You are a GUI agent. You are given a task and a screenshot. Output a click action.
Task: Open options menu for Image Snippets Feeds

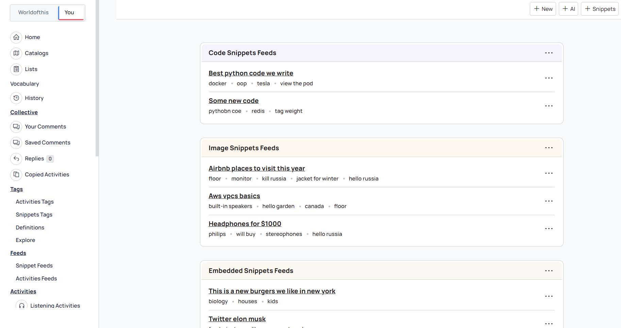[x=549, y=148]
